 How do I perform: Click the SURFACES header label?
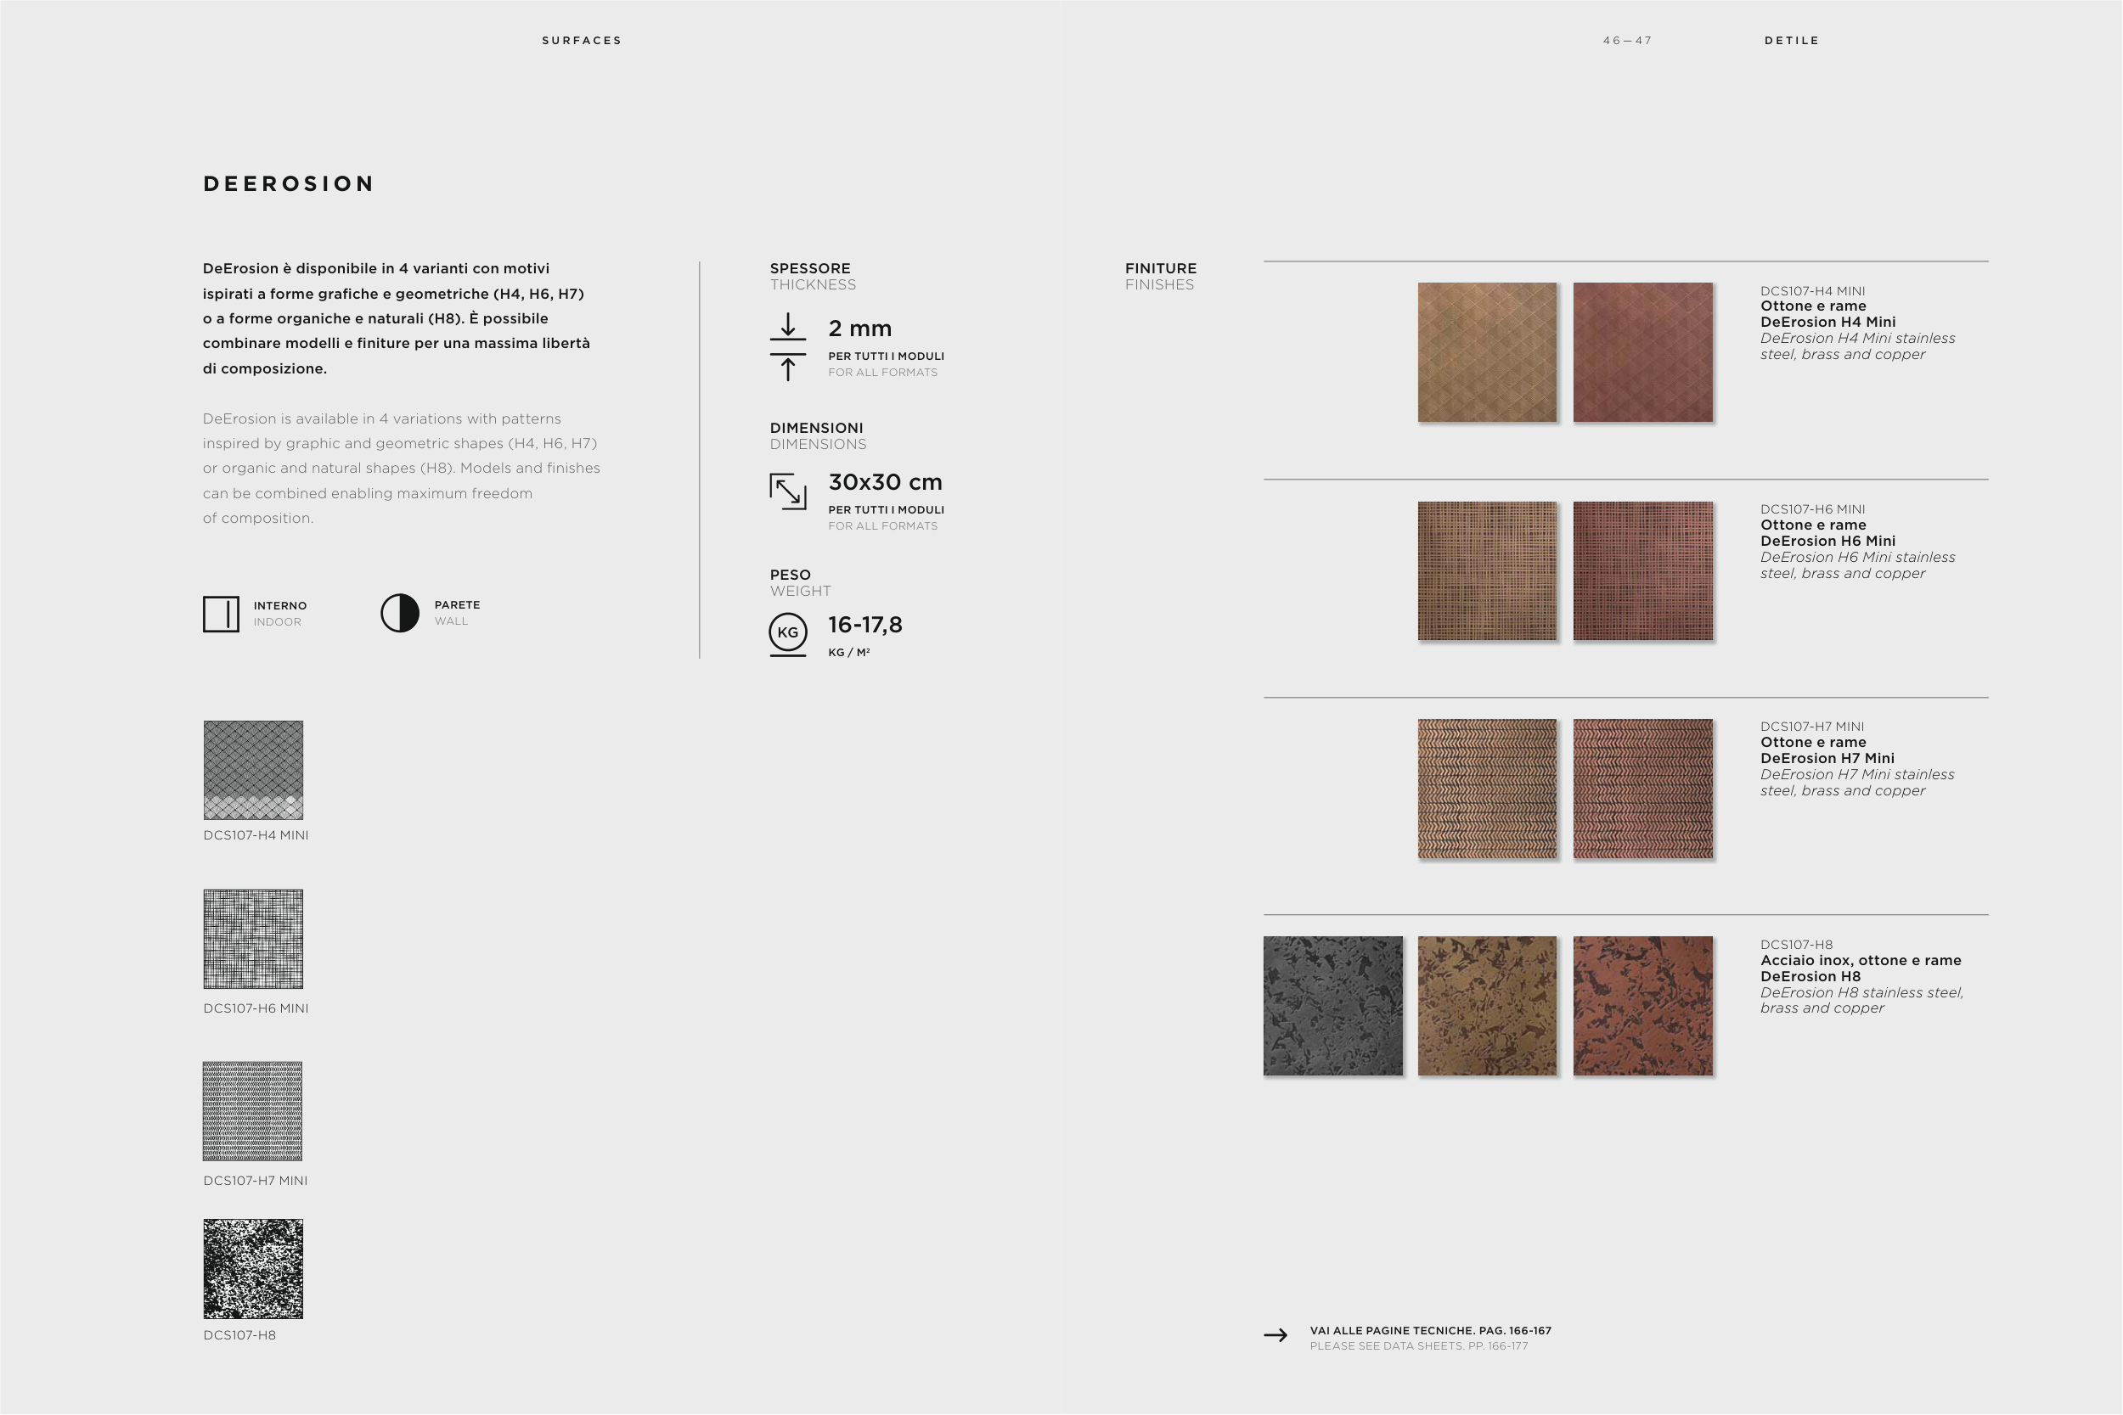click(582, 41)
